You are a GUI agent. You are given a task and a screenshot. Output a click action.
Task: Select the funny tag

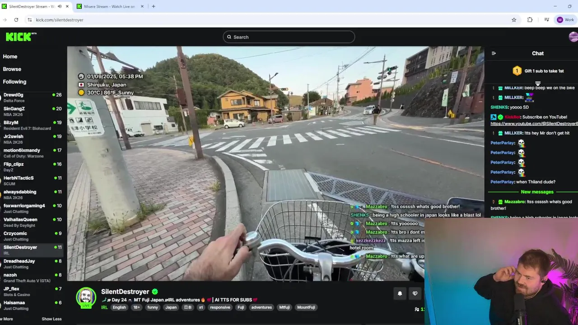(153, 307)
